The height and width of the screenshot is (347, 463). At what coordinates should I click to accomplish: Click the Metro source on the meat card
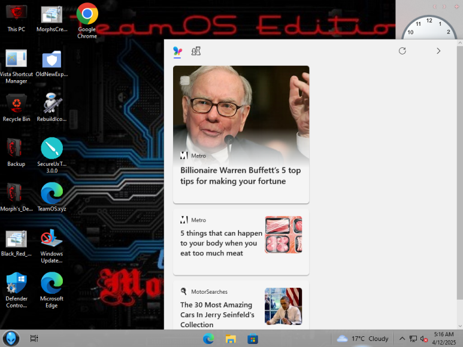[x=193, y=220]
